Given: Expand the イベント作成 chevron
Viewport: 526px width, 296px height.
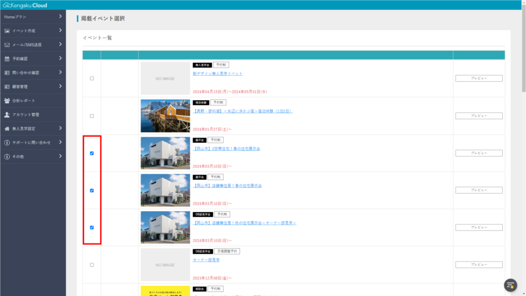Looking at the screenshot, I should click(61, 30).
